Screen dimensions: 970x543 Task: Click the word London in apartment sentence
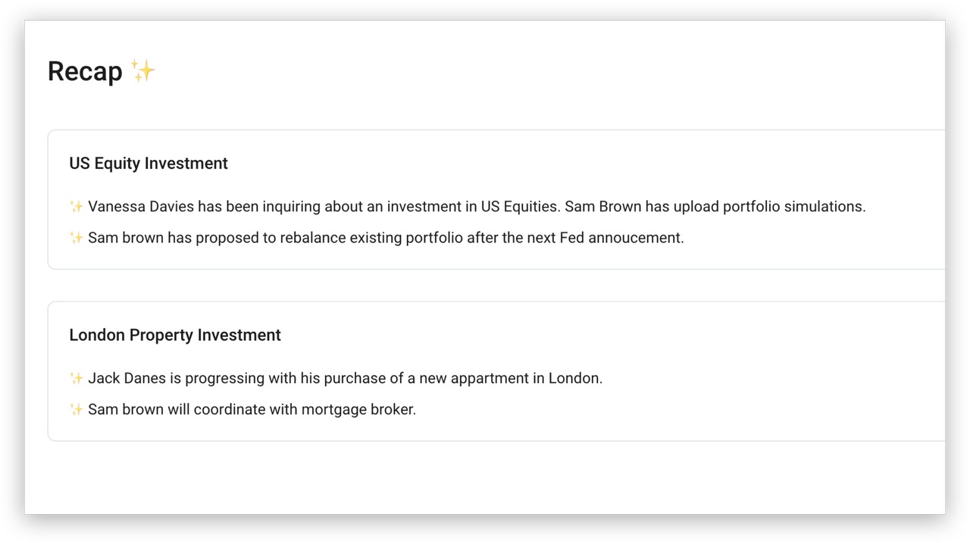click(x=575, y=379)
